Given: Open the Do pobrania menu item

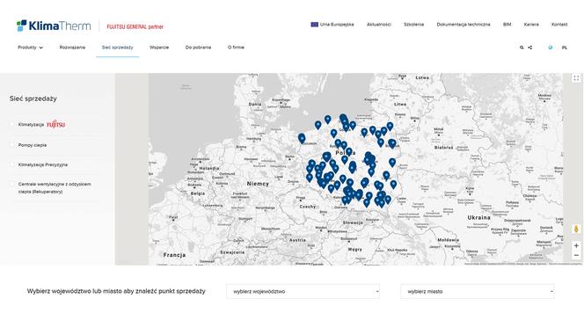Looking at the screenshot, I should [x=198, y=47].
